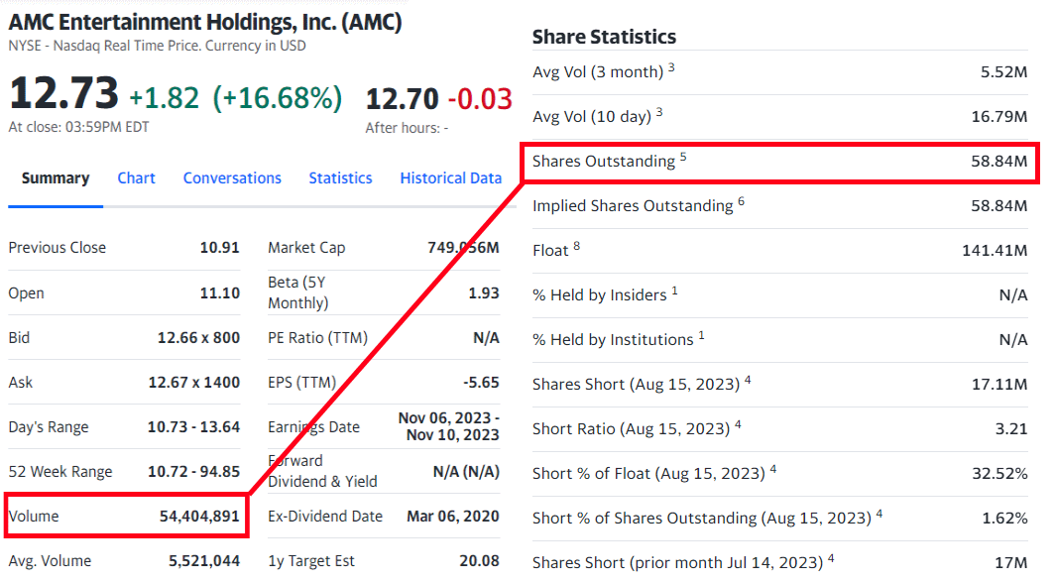Select Shares Short (Aug 15, 2023) value 17.11M

tap(999, 384)
